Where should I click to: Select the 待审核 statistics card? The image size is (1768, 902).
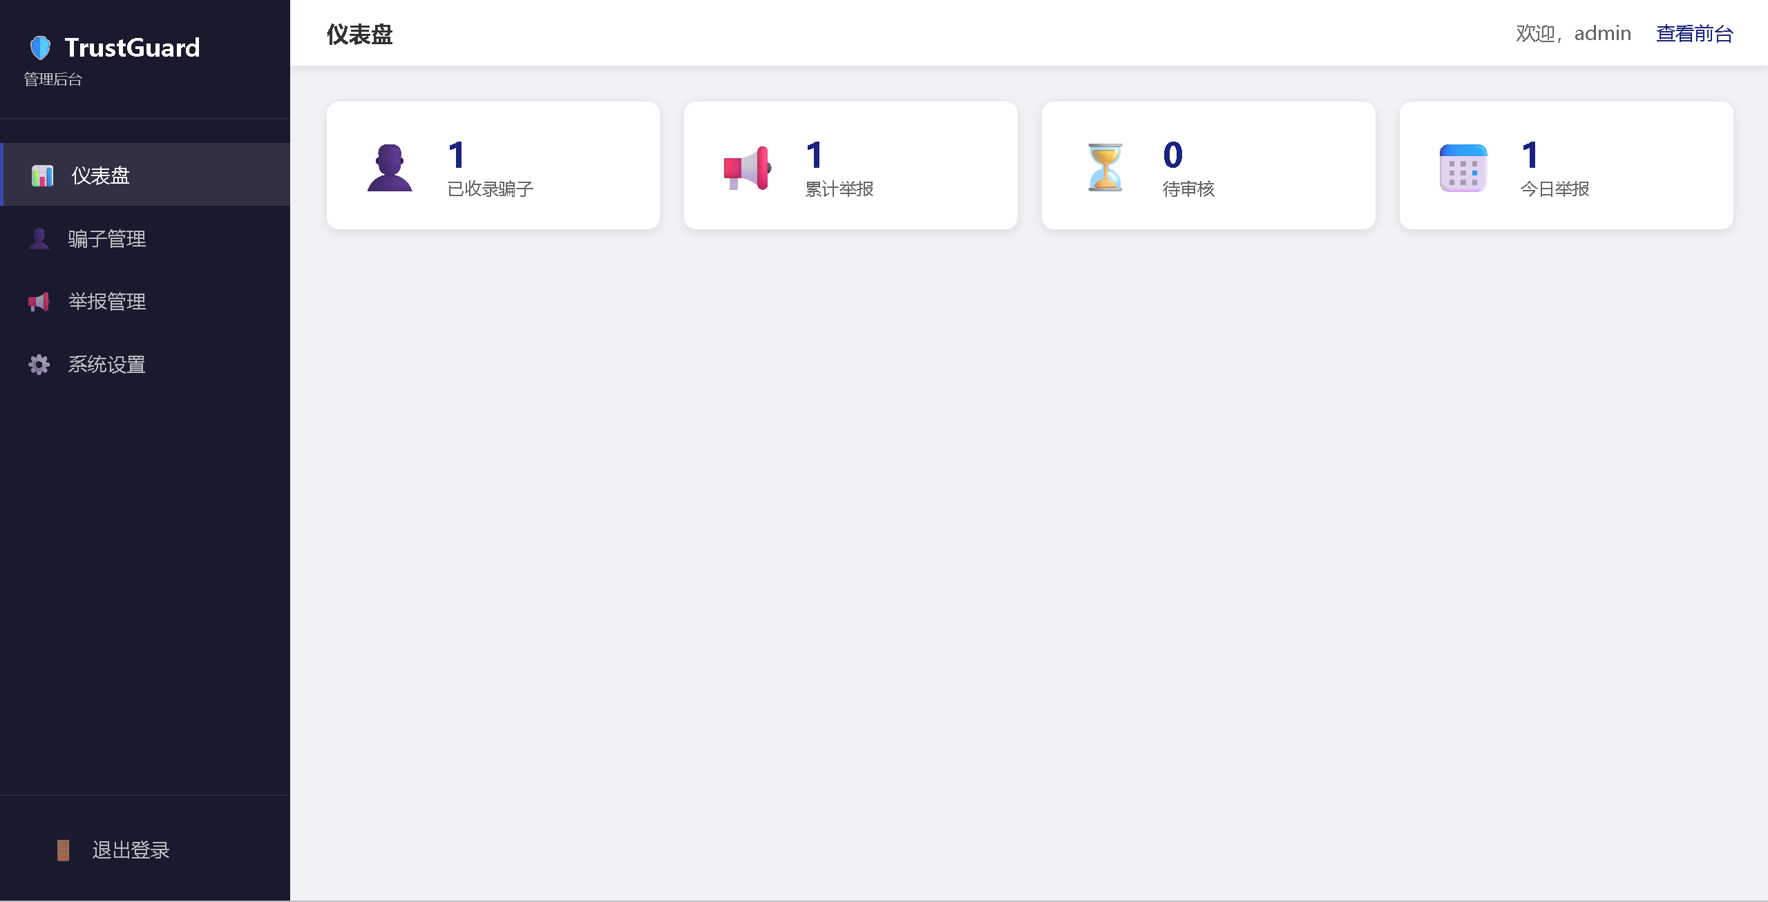[x=1208, y=166]
